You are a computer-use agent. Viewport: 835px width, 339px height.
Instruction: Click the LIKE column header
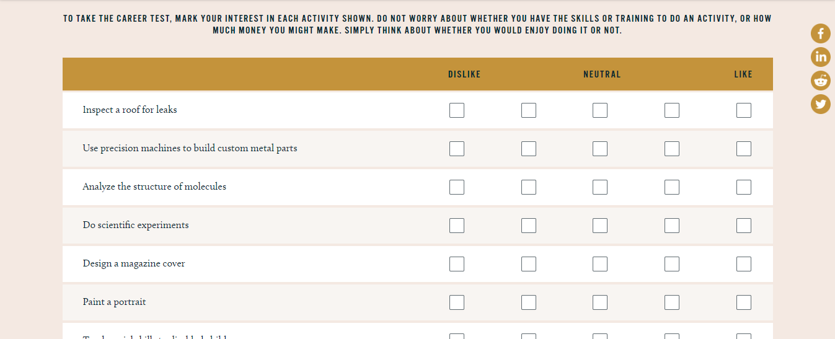pos(743,74)
